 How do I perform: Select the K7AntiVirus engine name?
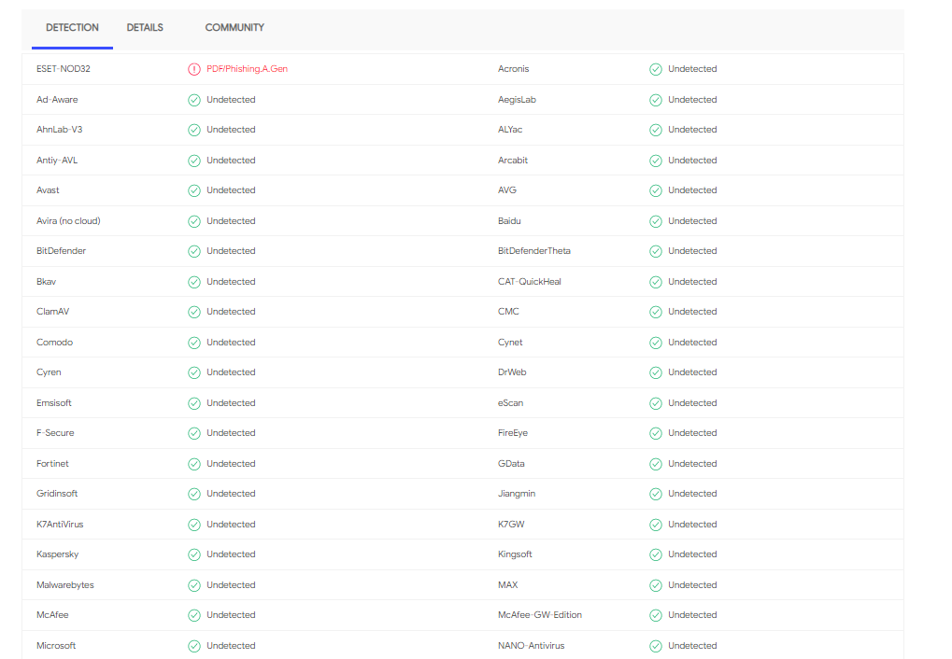pyautogui.click(x=60, y=525)
